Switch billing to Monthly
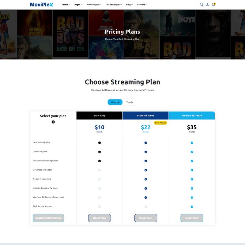 [115, 102]
